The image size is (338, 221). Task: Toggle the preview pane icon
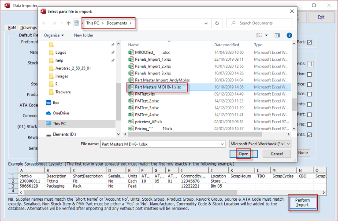278,35
